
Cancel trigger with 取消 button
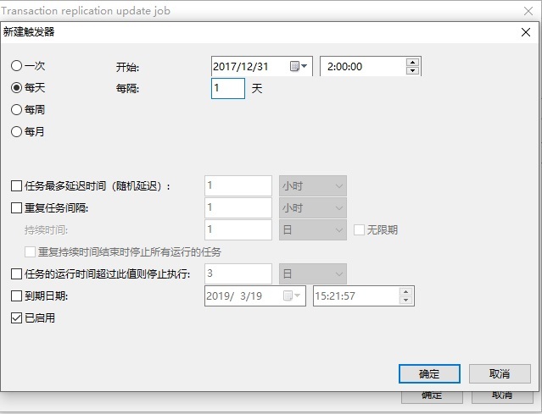[x=500, y=373]
